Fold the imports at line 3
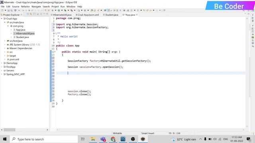 pyautogui.click(x=55, y=24)
